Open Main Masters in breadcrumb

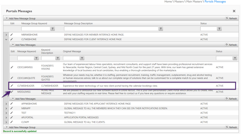coord(194,1)
